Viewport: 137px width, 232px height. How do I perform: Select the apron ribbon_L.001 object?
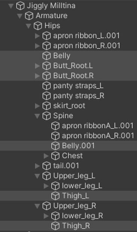(86, 36)
